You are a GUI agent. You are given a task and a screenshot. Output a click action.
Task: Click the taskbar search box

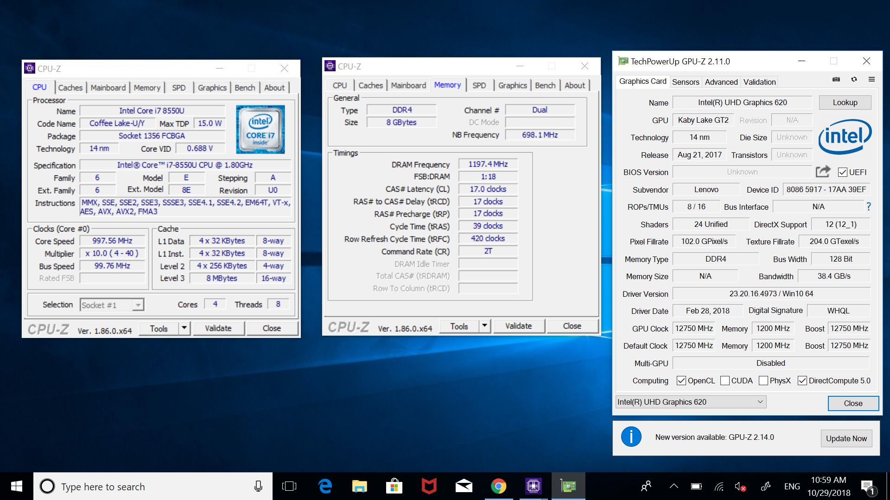(153, 486)
